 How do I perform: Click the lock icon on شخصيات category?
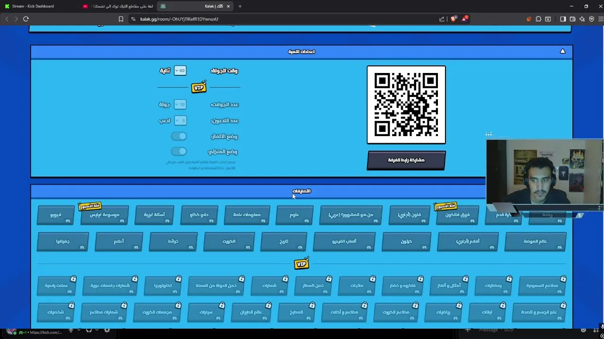[x=71, y=306]
